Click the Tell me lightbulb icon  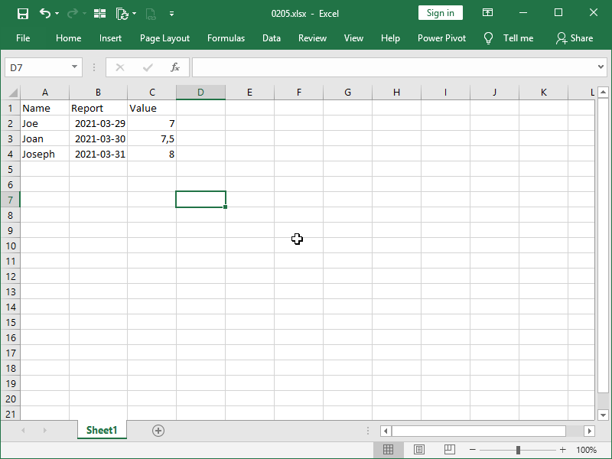pos(488,37)
